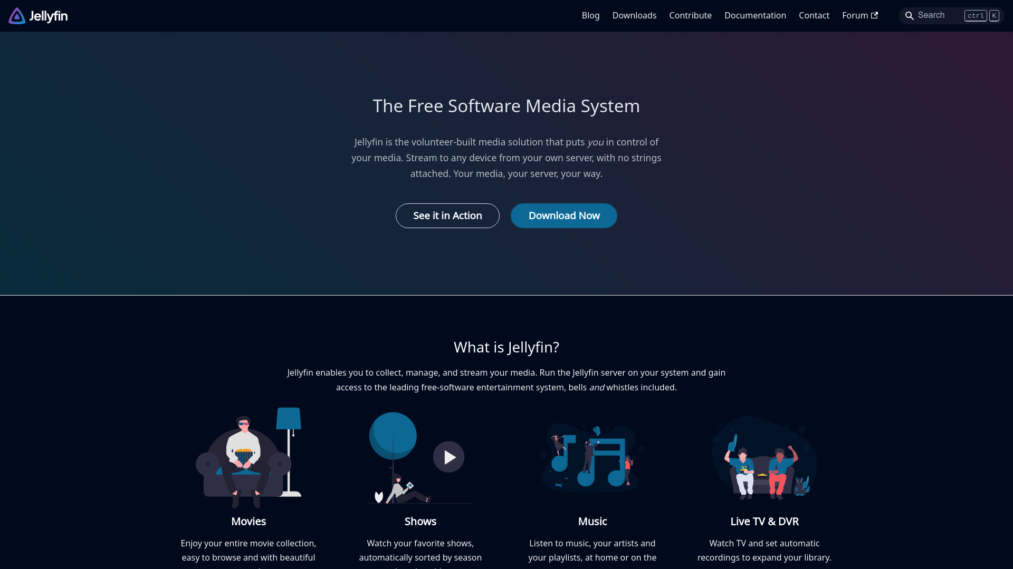Click the Download Now button

(564, 214)
